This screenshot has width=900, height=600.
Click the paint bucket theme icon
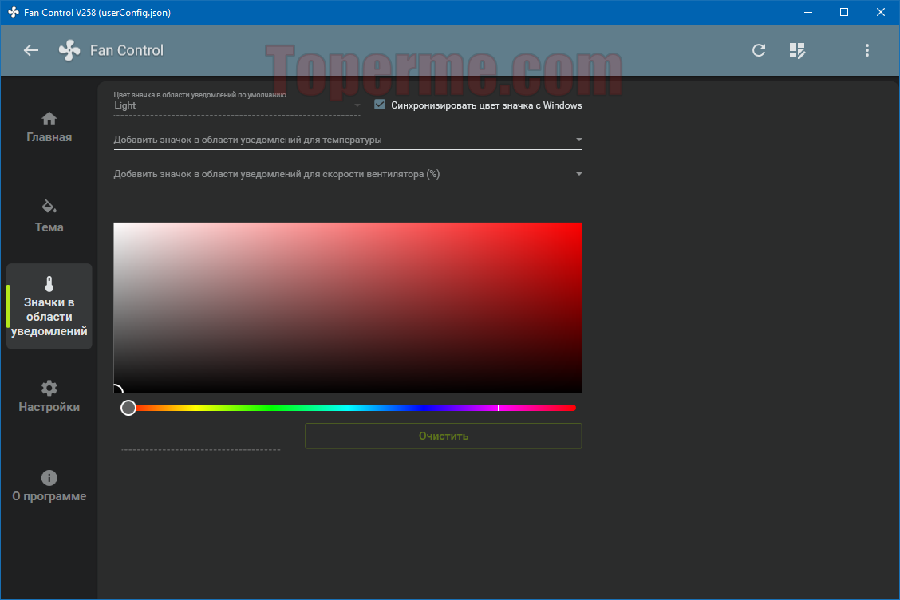(x=49, y=207)
